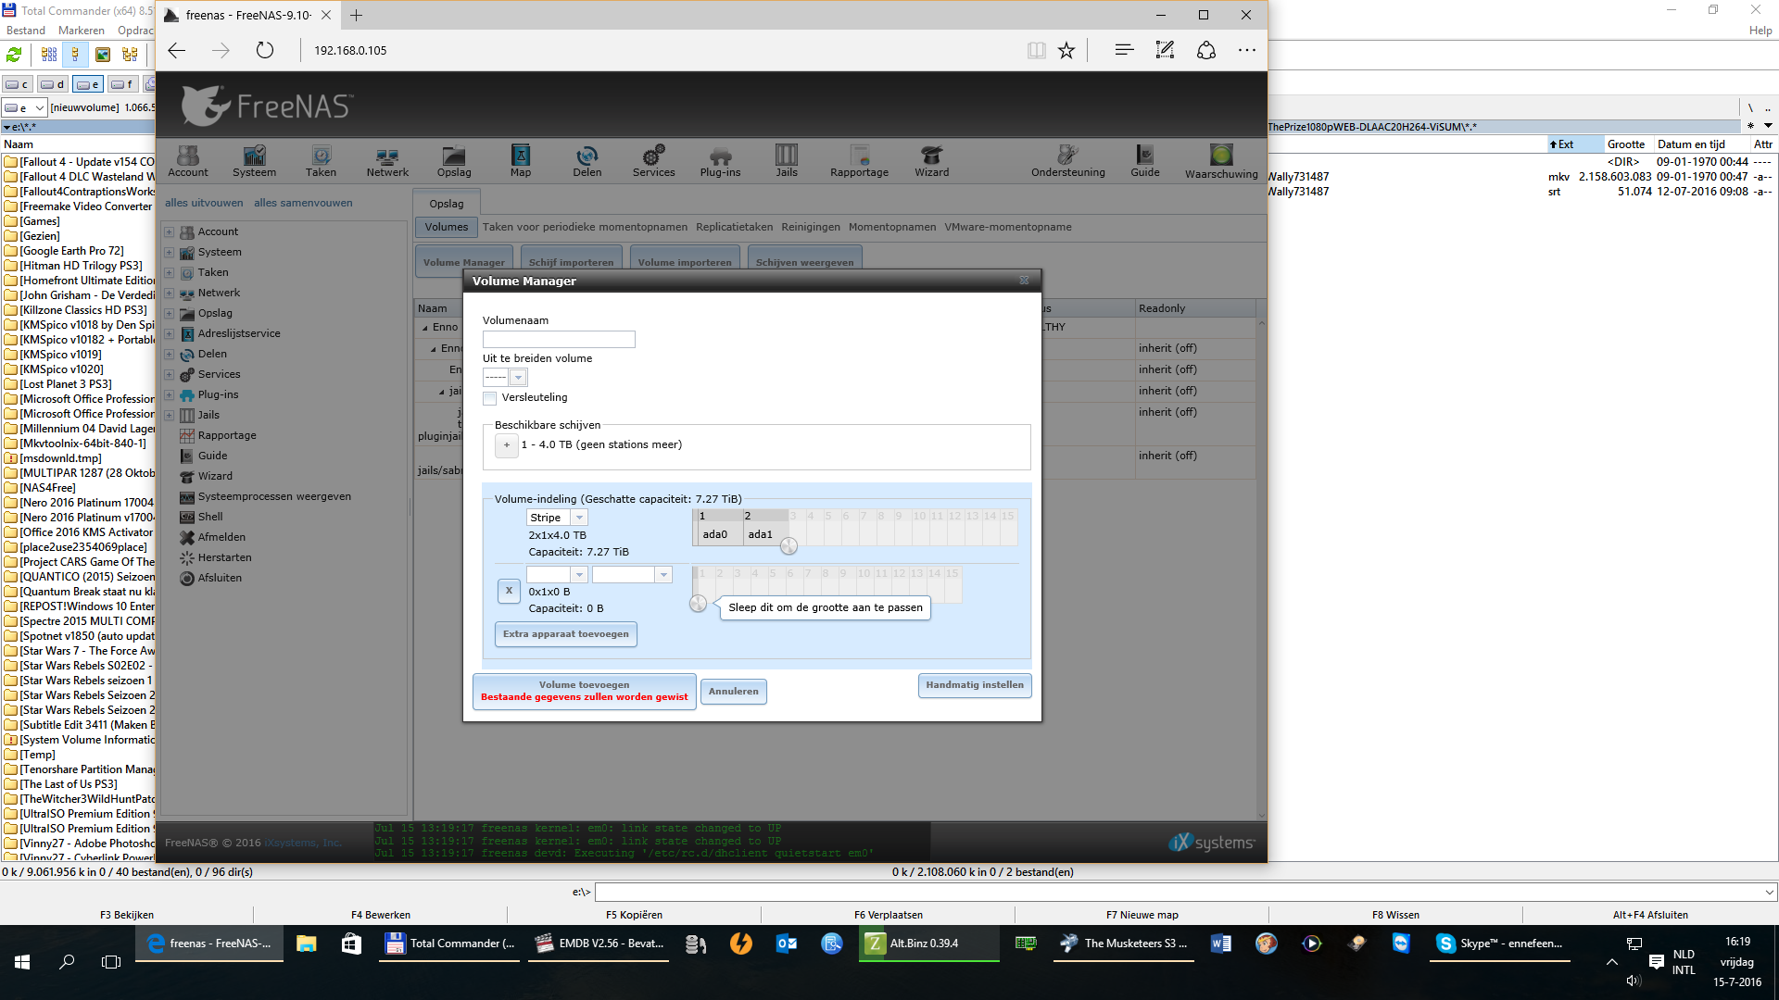Click the resize handle of the empty device row

pyautogui.click(x=698, y=604)
